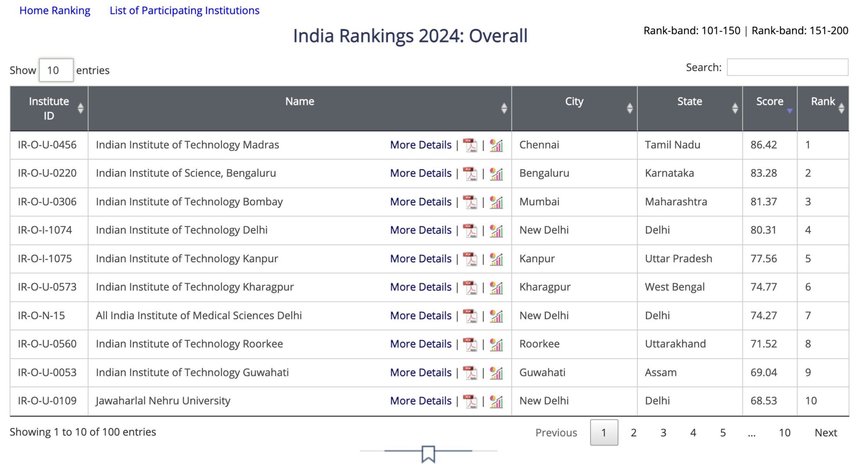Sort table by Score column
The image size is (859, 468).
(770, 109)
